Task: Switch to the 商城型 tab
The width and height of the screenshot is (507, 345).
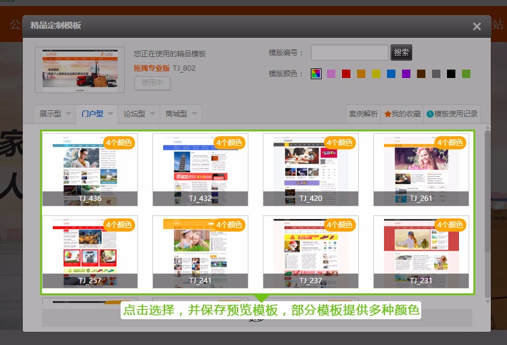Action: (176, 114)
